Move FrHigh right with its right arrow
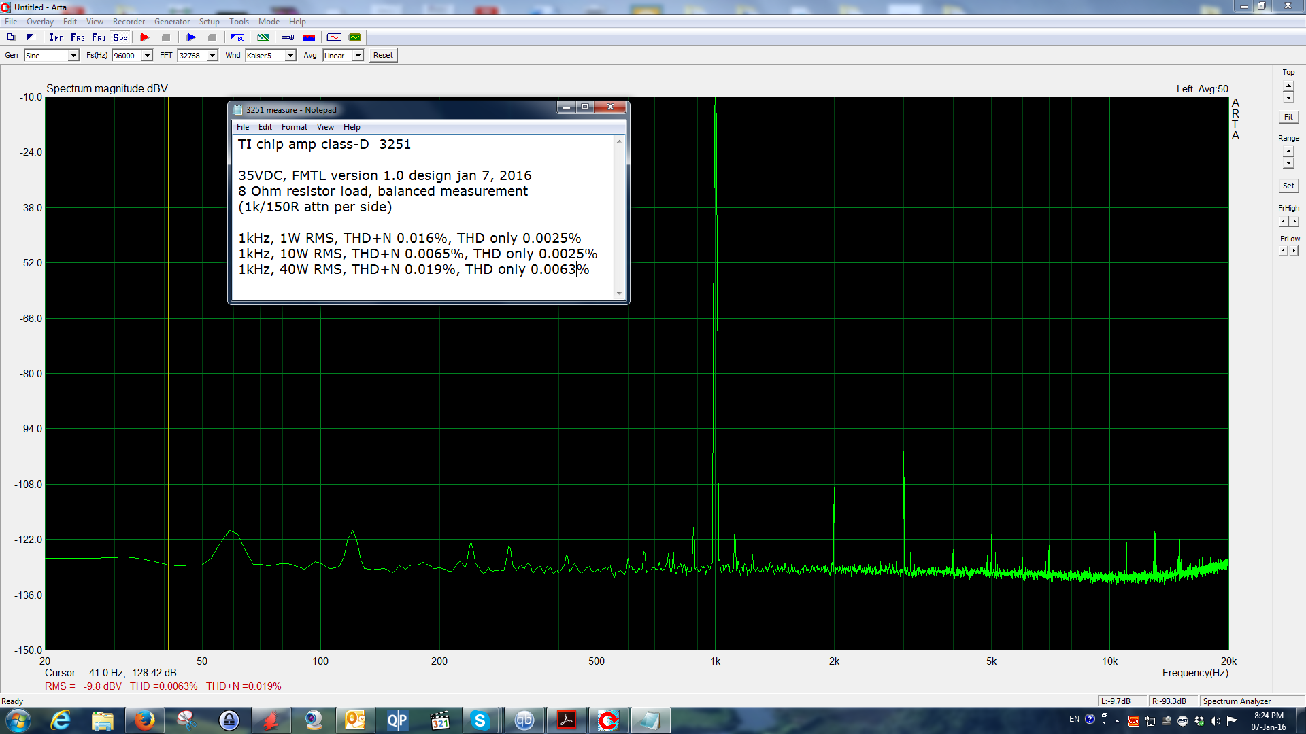The width and height of the screenshot is (1306, 734). click(x=1294, y=222)
